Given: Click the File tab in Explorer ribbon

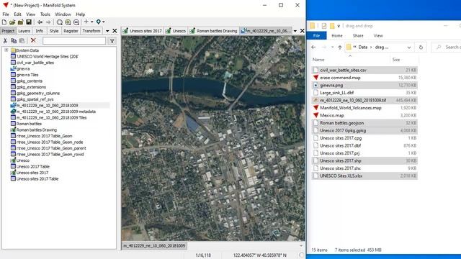Looking at the screenshot, I should coord(316,35).
